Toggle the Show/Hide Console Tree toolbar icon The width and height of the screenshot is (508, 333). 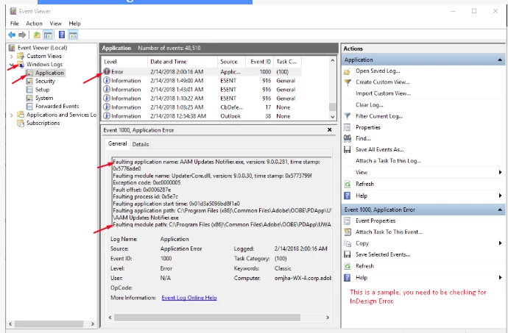coord(48,35)
